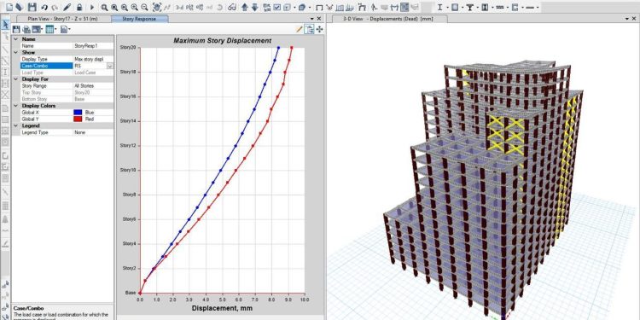Select the Story Range value All Stories
The image size is (640, 320).
point(93,85)
